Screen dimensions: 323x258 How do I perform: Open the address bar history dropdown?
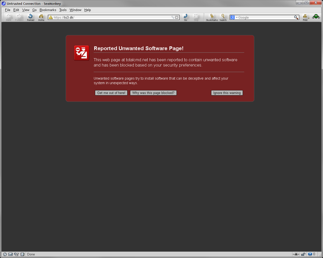pos(177,17)
